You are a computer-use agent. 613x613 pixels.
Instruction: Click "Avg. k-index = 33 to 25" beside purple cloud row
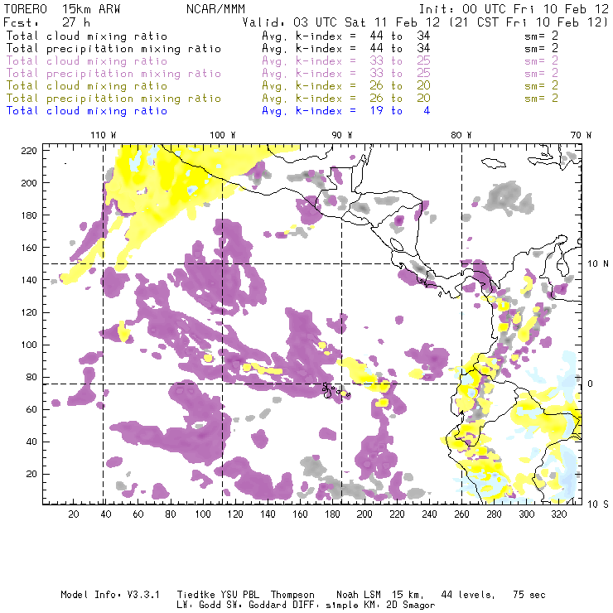tap(346, 61)
